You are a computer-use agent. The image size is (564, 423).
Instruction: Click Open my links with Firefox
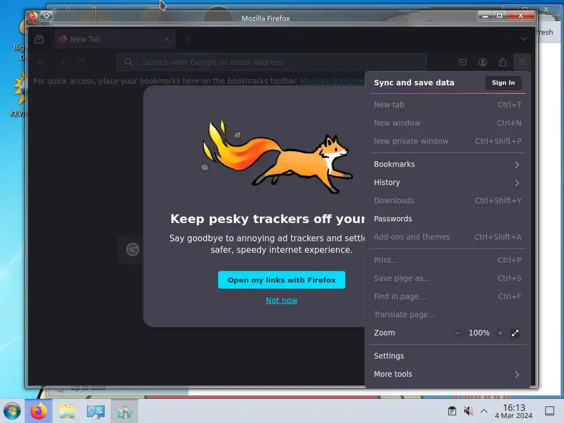pos(281,280)
